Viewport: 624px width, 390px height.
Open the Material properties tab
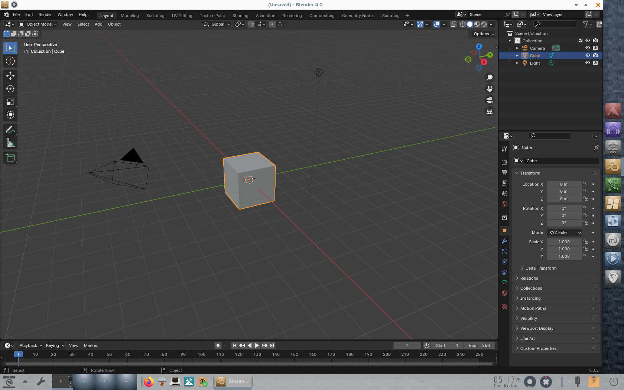504,293
